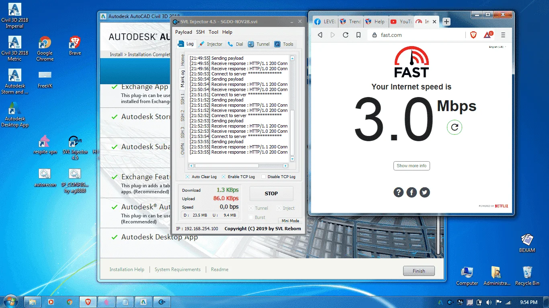Image resolution: width=549 pixels, height=308 pixels.
Task: Rerun the speed test on fast.com
Action: pyautogui.click(x=455, y=127)
